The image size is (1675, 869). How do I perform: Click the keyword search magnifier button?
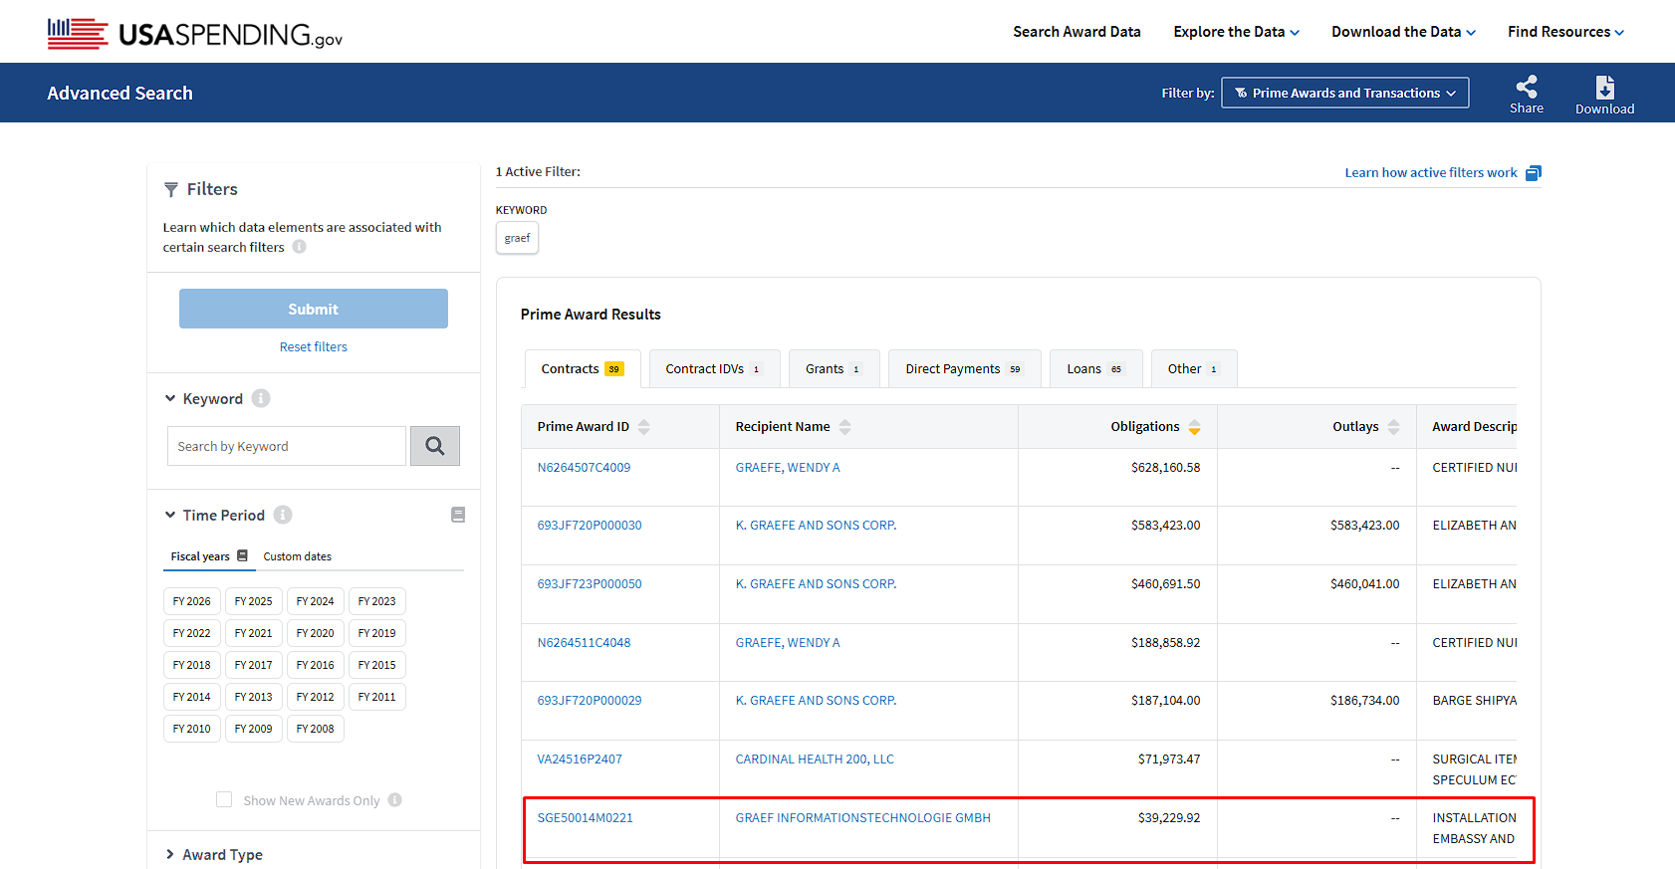coord(435,446)
